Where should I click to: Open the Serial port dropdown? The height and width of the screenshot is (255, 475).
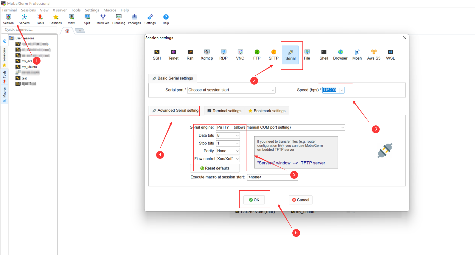[231, 90]
